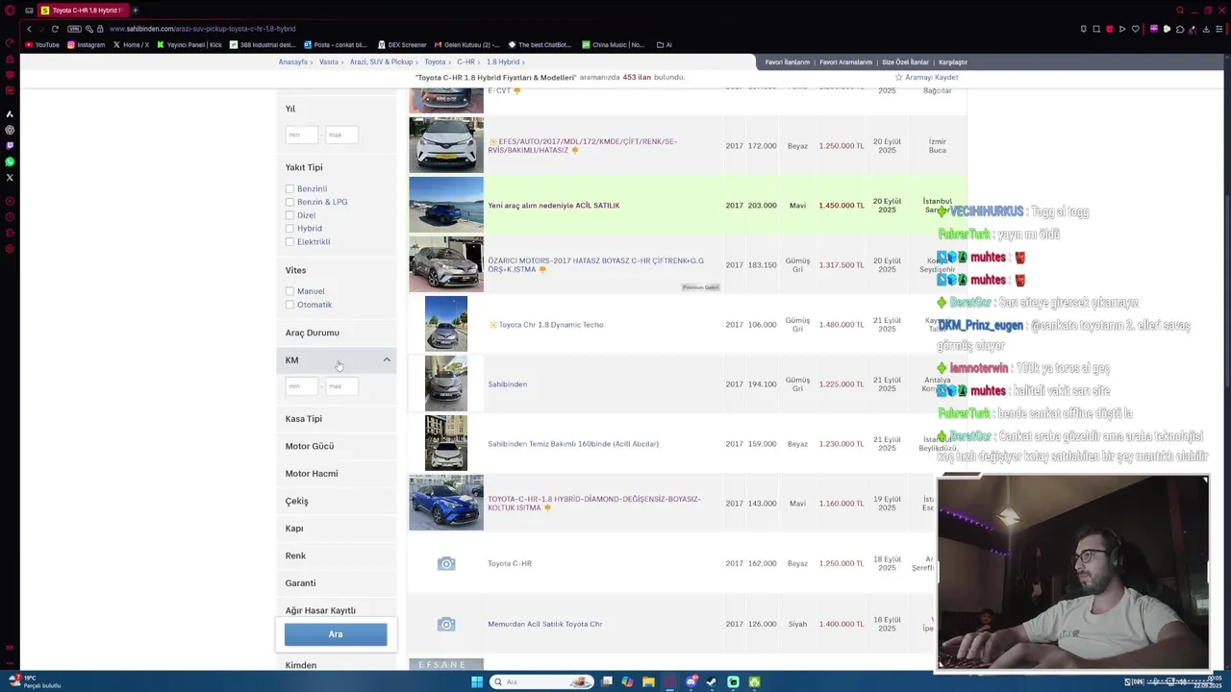Click the heart bookmarks icon in toolbar
This screenshot has width=1231, height=692.
click(x=1135, y=29)
